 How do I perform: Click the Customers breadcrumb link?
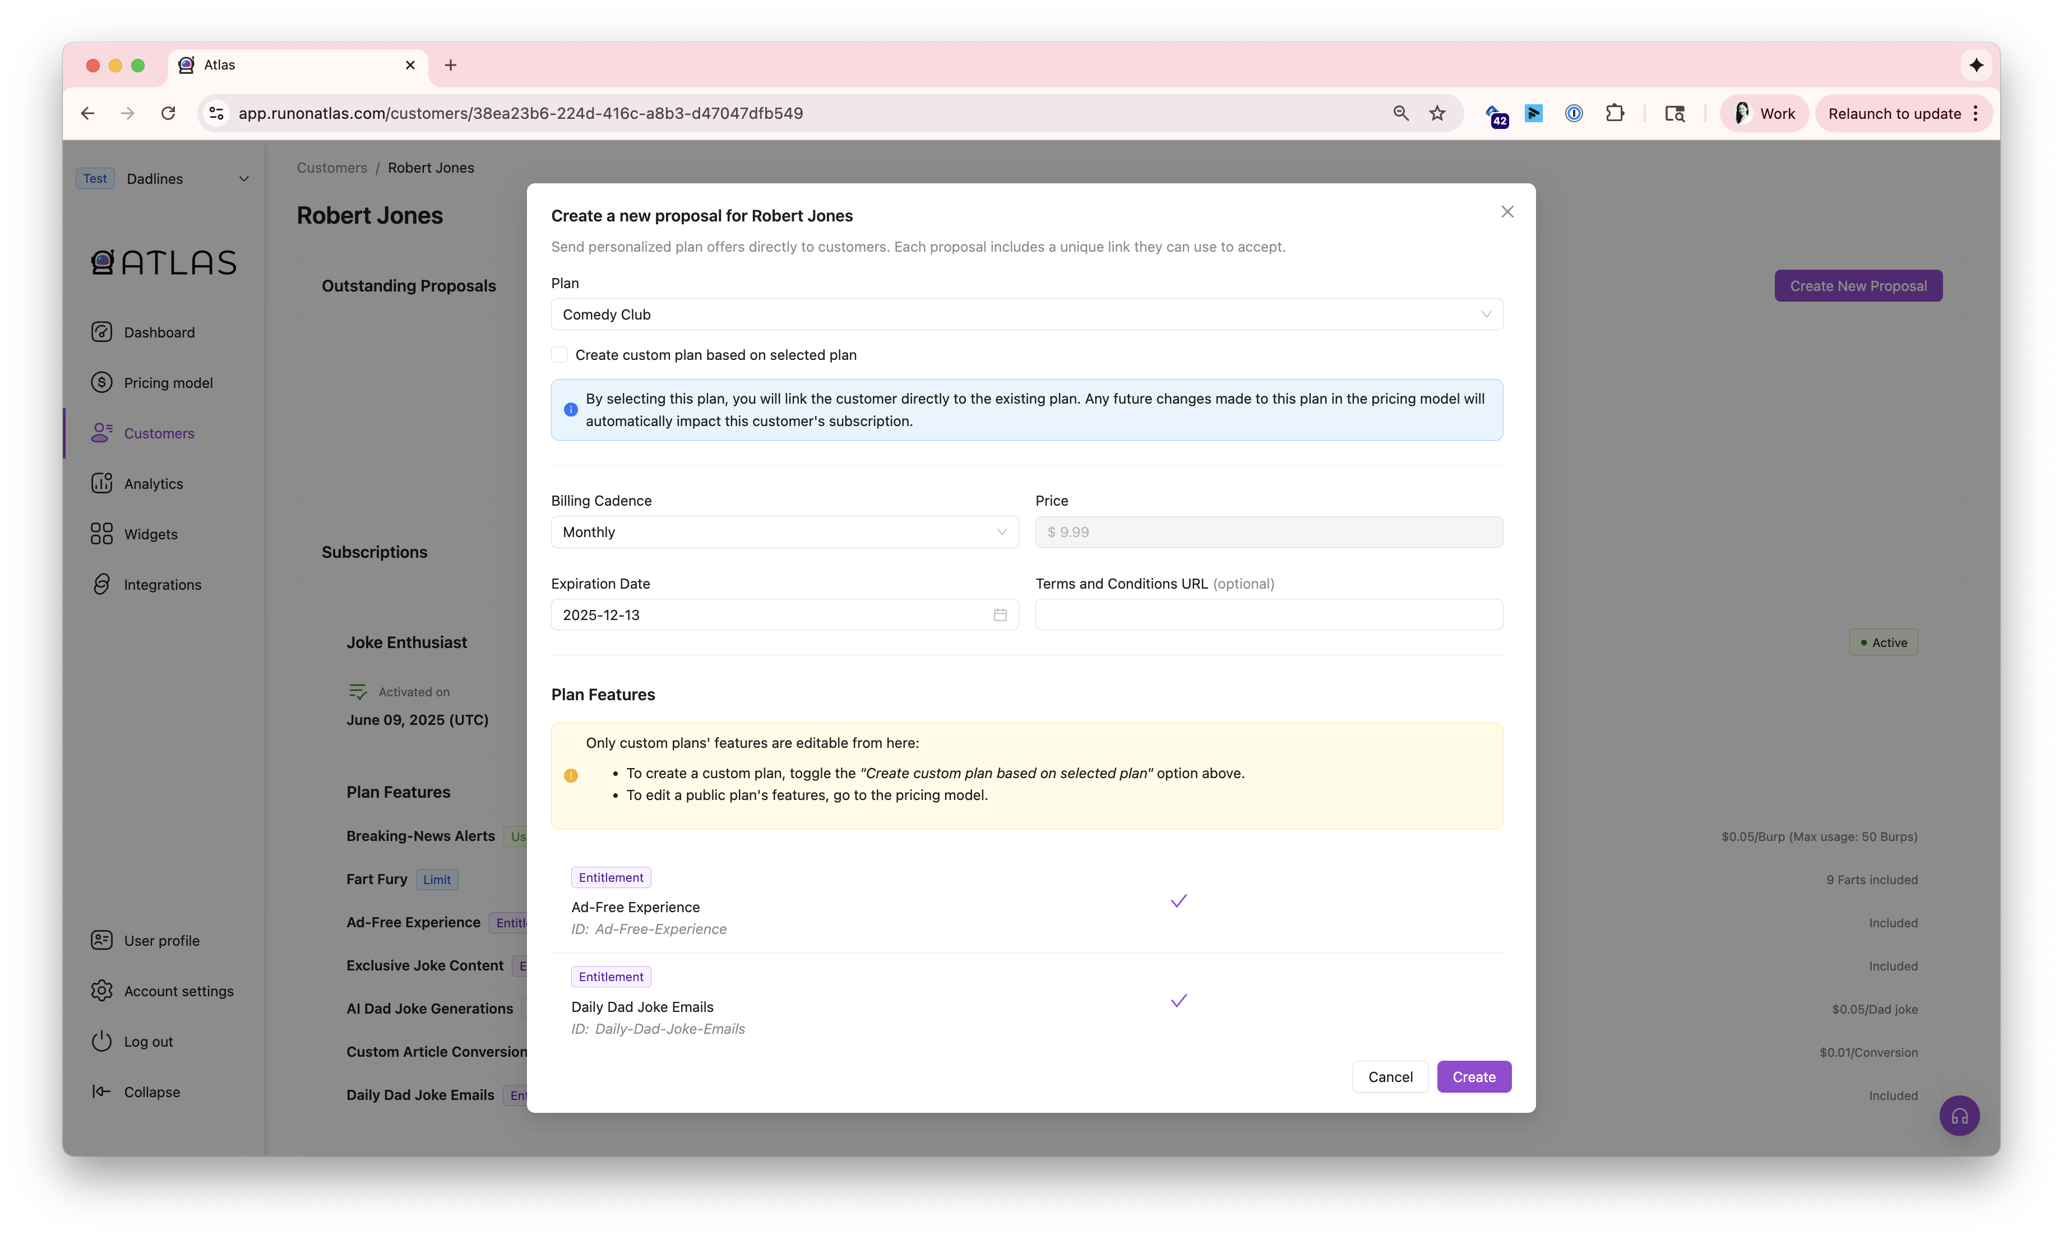click(x=331, y=168)
